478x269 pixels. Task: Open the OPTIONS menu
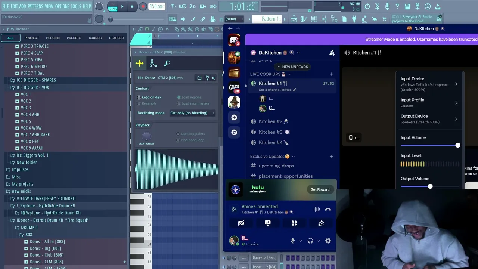point(62,6)
